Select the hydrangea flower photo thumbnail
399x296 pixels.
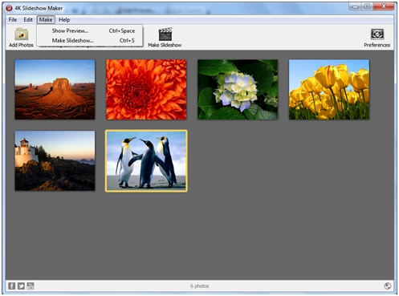(x=238, y=89)
